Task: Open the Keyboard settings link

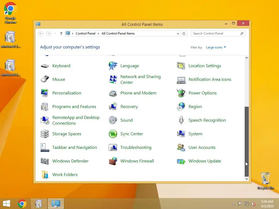Action: (61, 66)
